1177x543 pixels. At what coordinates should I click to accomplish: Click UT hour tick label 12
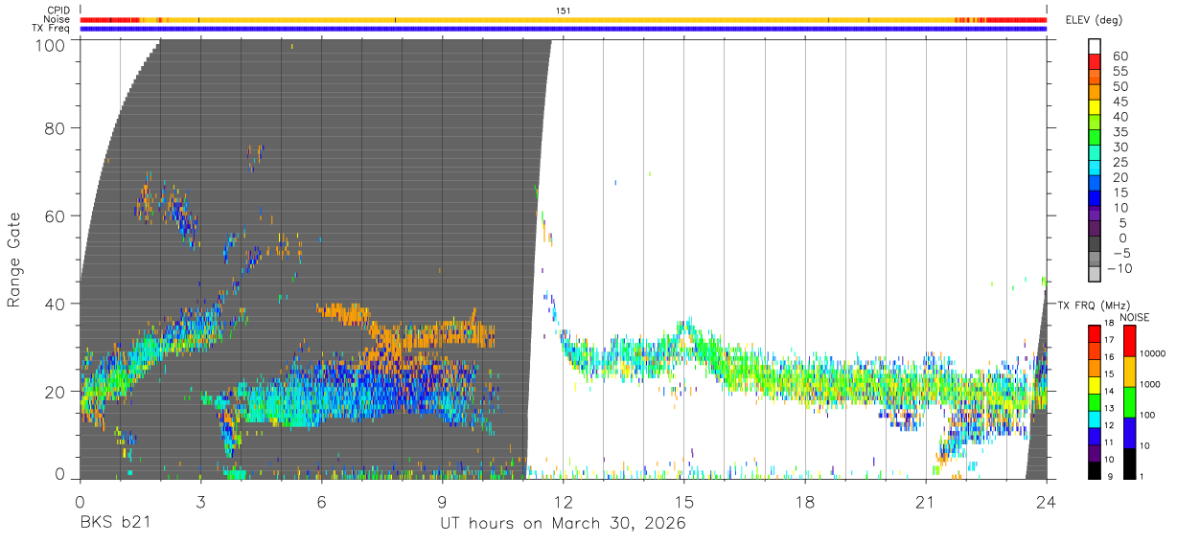point(563,502)
